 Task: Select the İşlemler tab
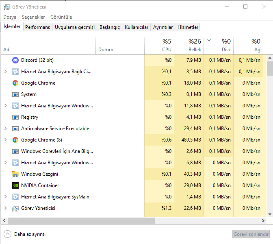[12, 26]
